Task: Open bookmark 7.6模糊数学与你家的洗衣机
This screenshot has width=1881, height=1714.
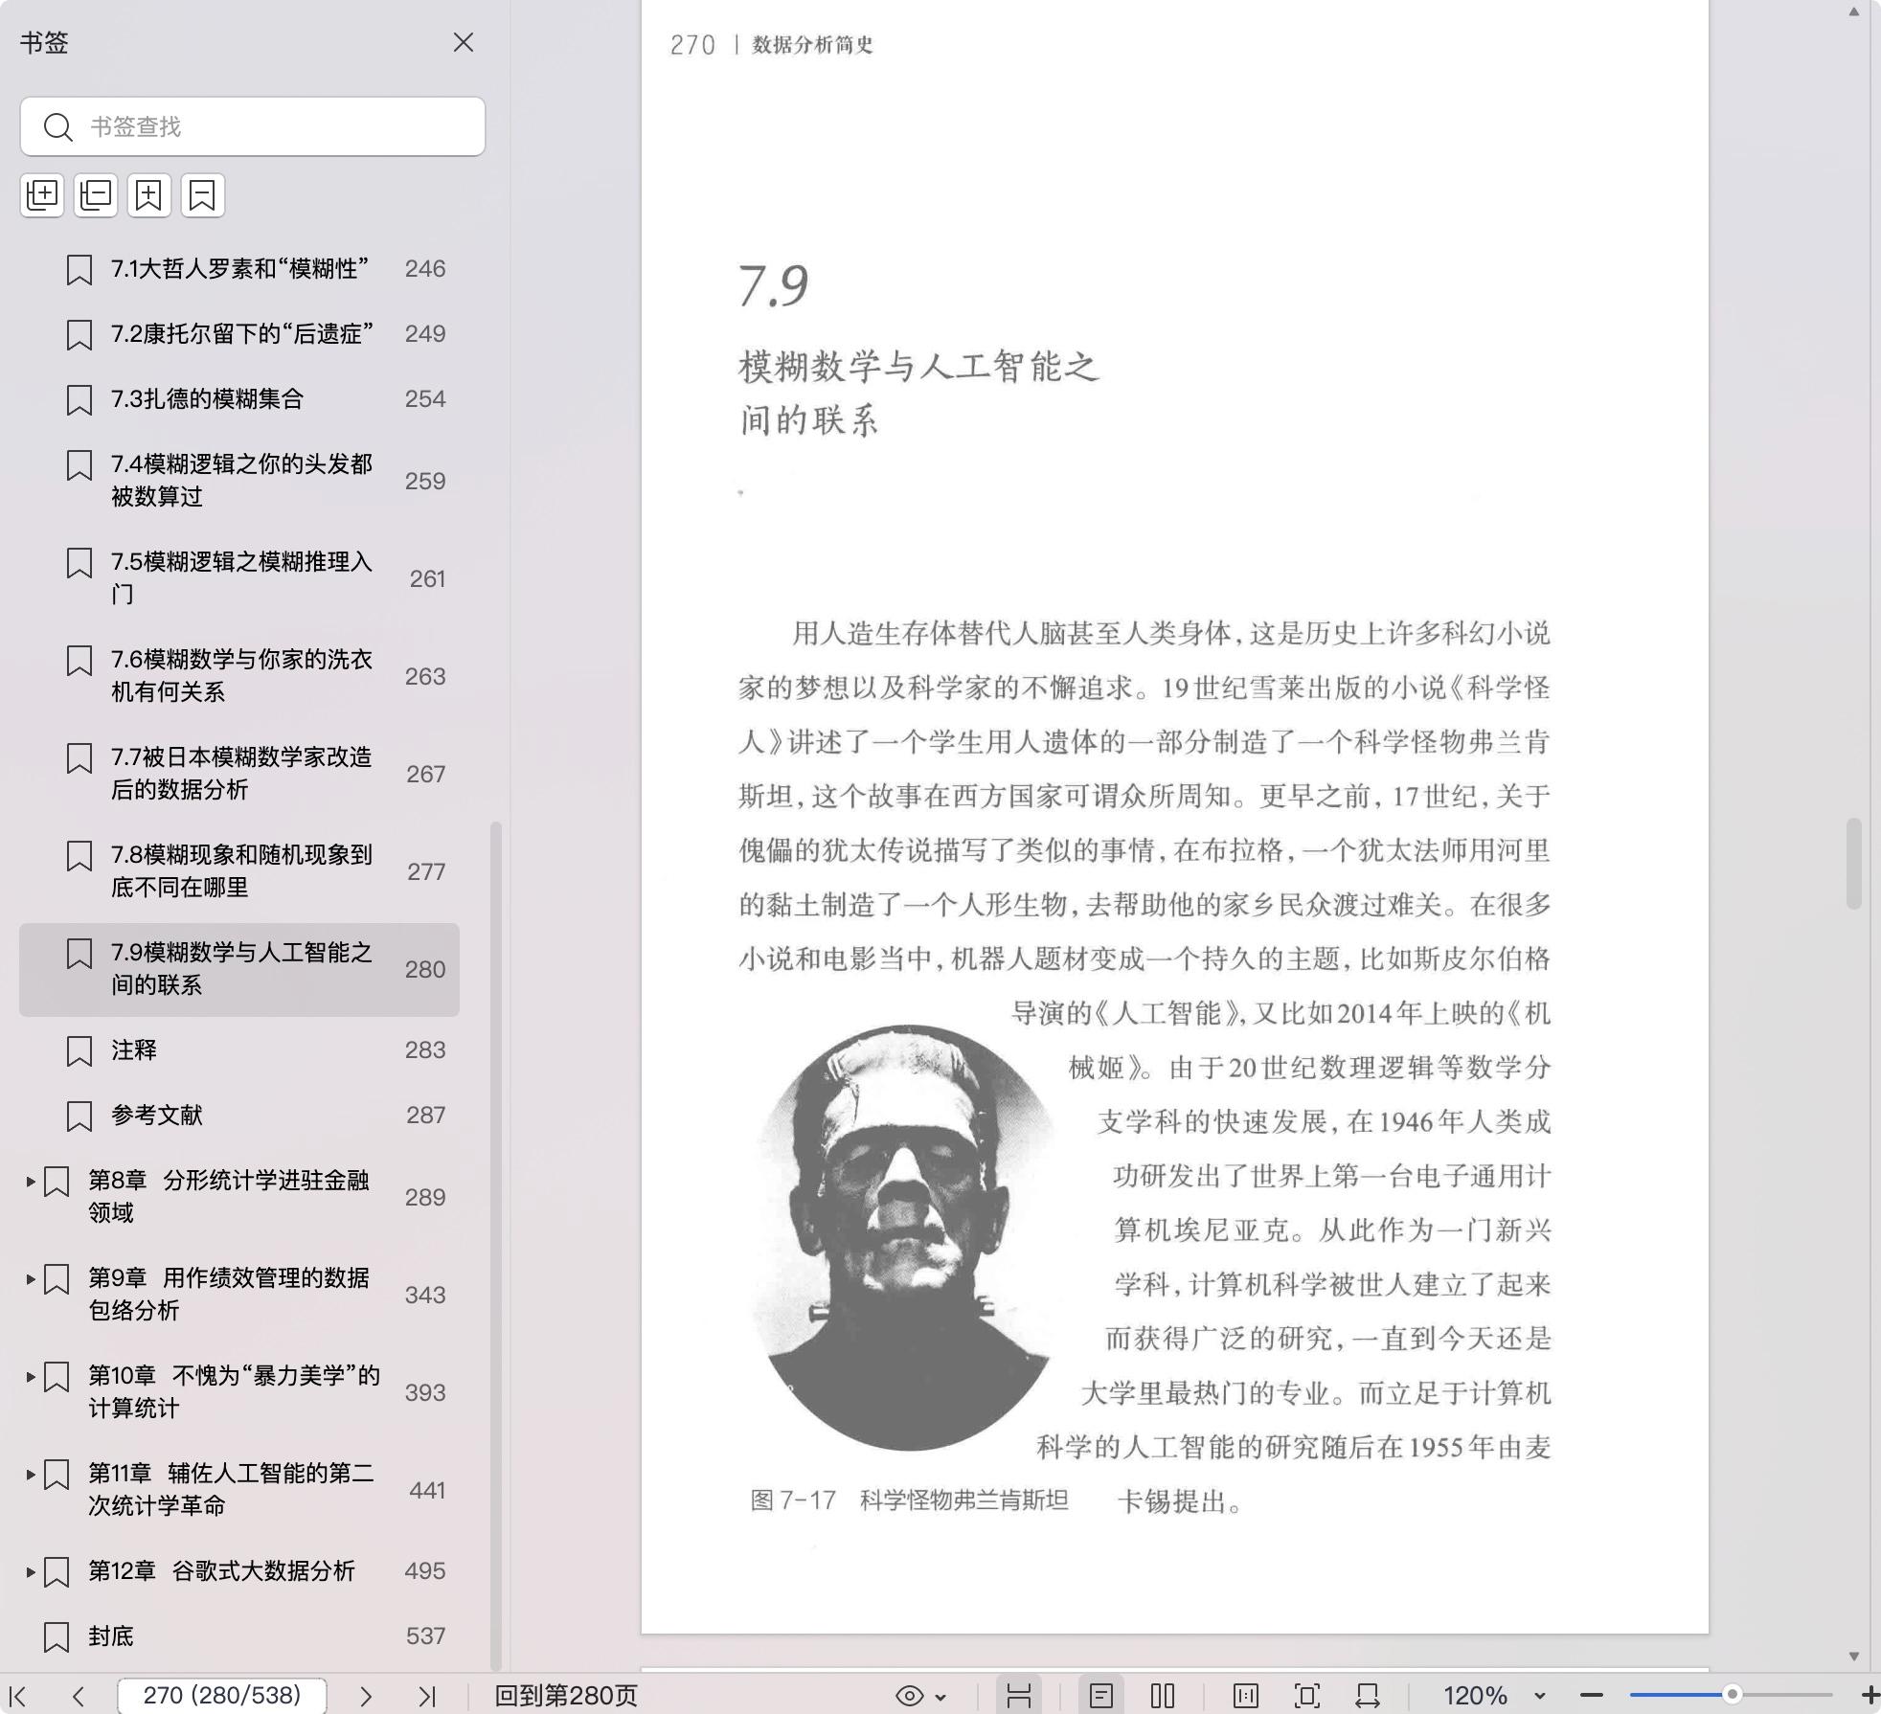Action: tap(241, 676)
